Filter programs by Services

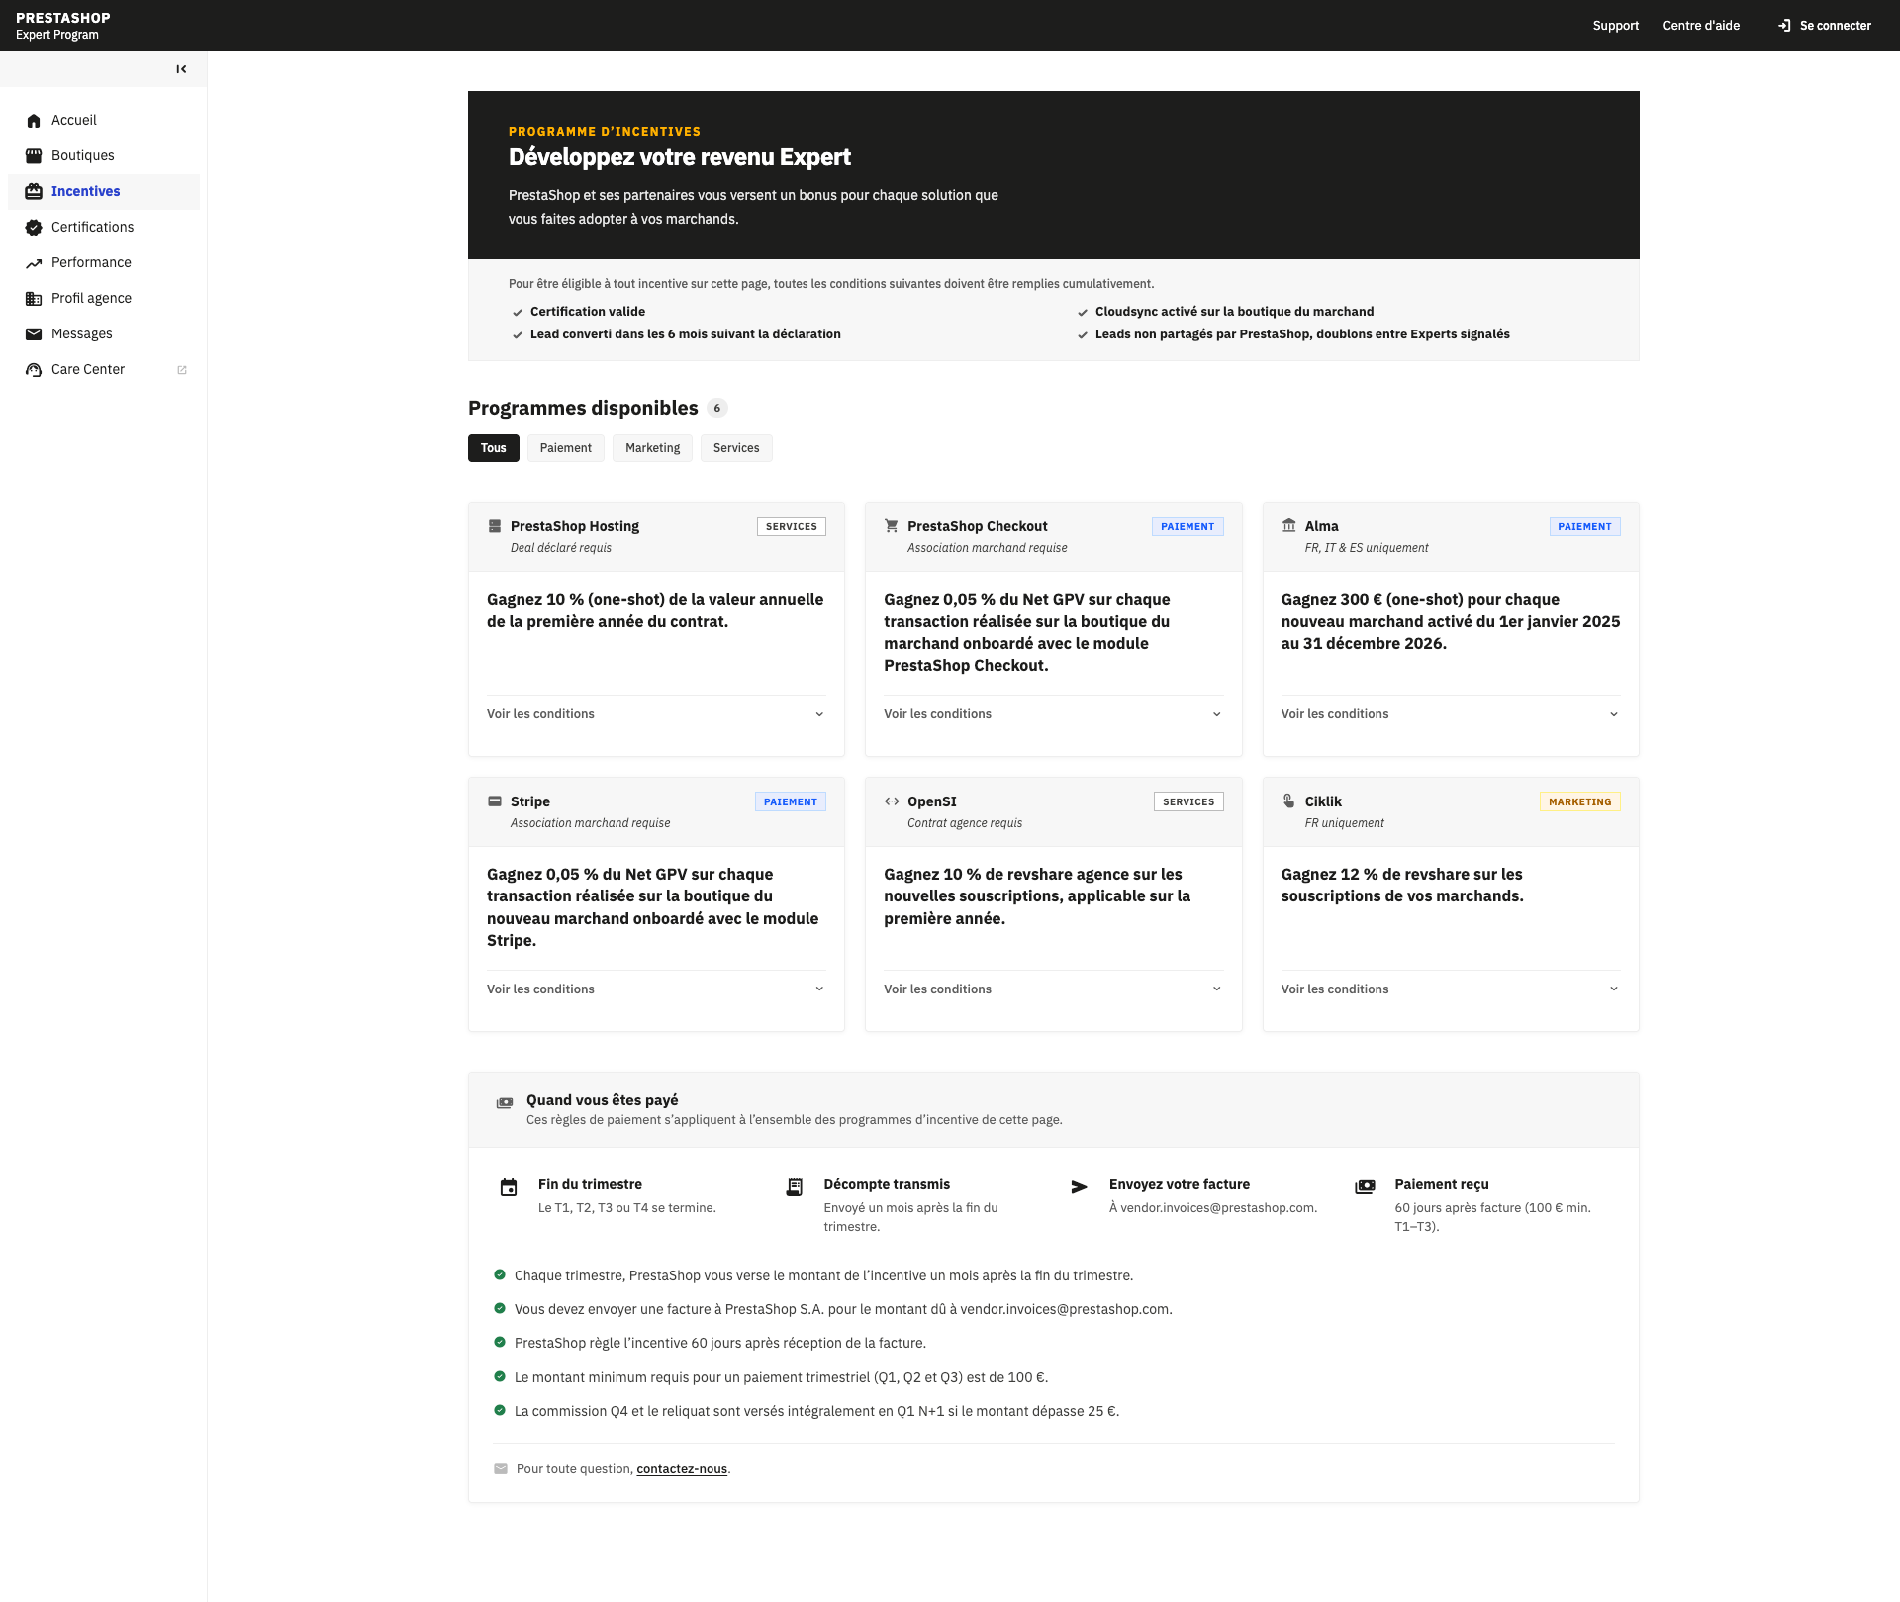[x=736, y=448]
